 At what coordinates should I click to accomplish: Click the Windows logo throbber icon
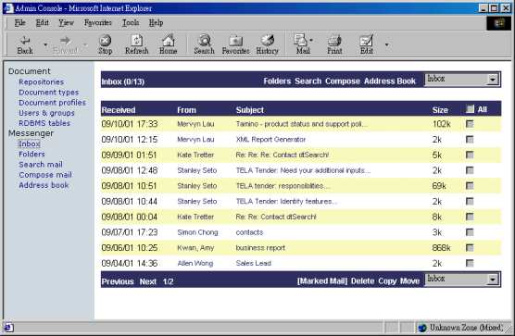[499, 23]
